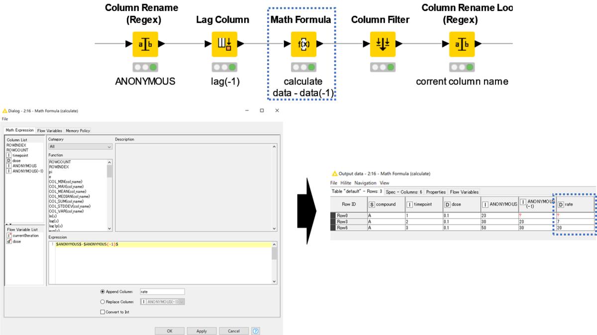Open the File menu in Output data window

click(x=334, y=183)
